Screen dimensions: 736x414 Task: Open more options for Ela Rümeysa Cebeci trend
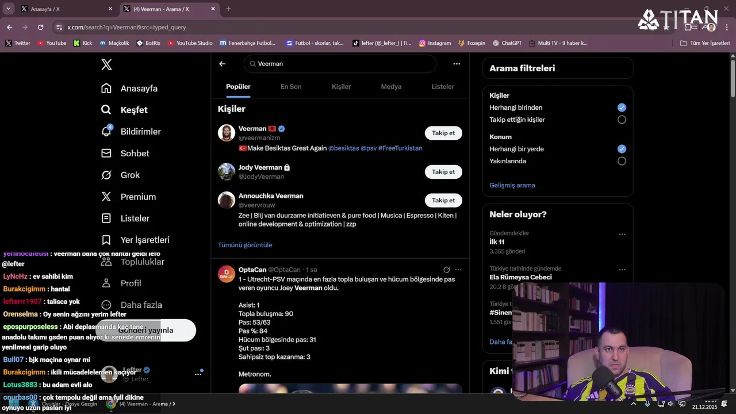click(x=622, y=269)
